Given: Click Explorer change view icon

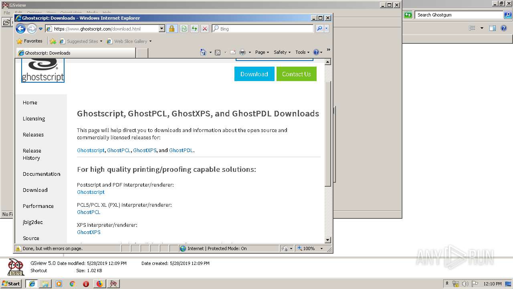Looking at the screenshot, I should 472,28.
